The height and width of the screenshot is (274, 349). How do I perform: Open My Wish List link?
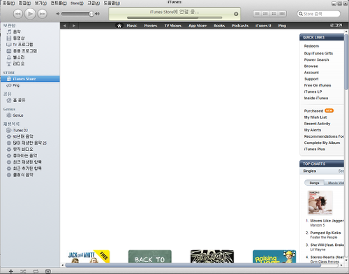(x=315, y=117)
